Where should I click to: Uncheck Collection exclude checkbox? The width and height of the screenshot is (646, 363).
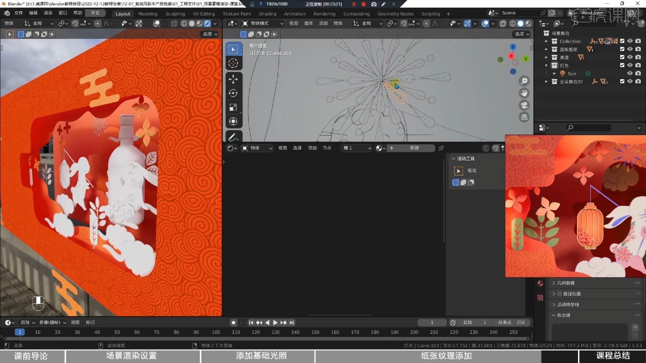pyautogui.click(x=622, y=41)
